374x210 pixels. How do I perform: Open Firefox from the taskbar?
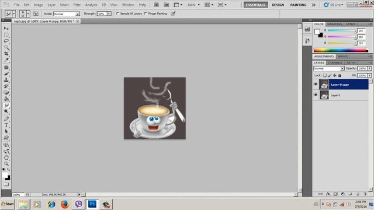(x=65, y=204)
